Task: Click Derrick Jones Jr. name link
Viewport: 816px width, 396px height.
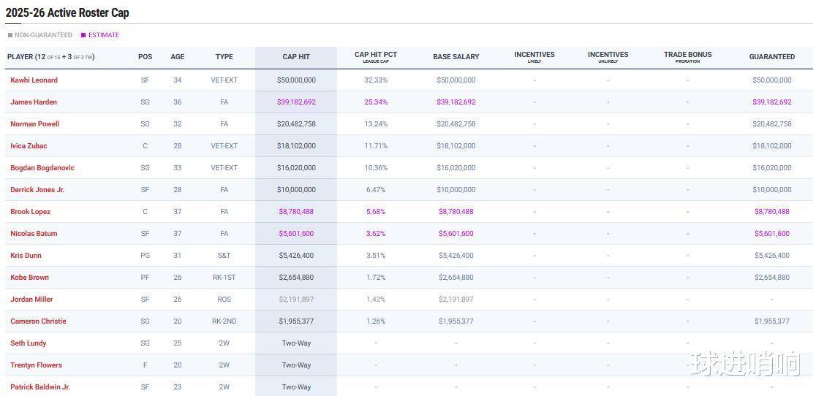Action: tap(37, 190)
